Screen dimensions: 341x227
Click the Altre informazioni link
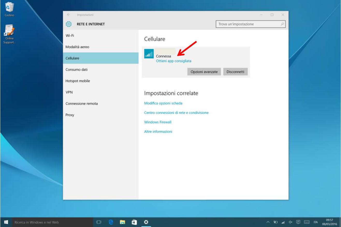pyautogui.click(x=158, y=131)
